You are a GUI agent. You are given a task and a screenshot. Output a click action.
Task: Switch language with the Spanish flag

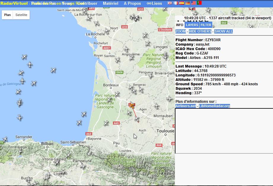[182, 3]
